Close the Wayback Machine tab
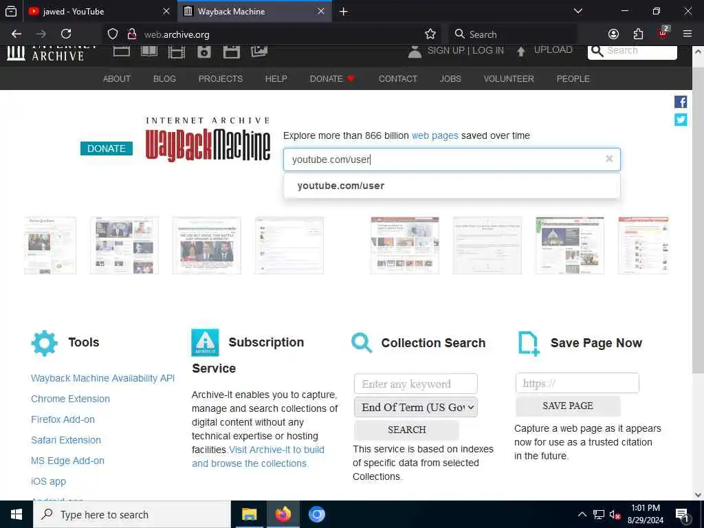Image resolution: width=704 pixels, height=528 pixels. [x=321, y=12]
